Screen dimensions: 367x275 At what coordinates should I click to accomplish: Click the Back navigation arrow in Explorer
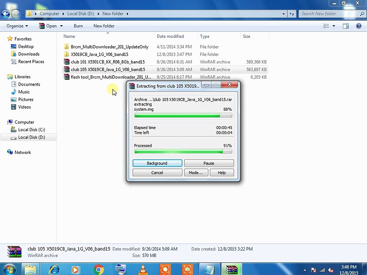coord(6,14)
